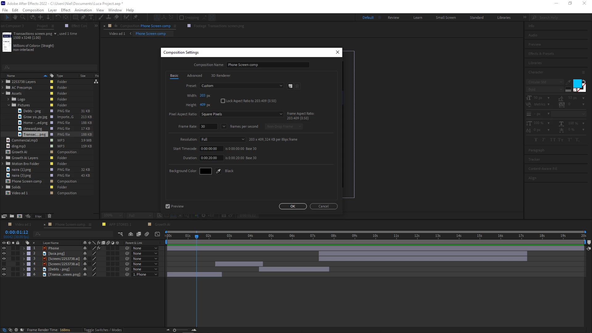Pick background color with the eyedropper

(x=218, y=171)
